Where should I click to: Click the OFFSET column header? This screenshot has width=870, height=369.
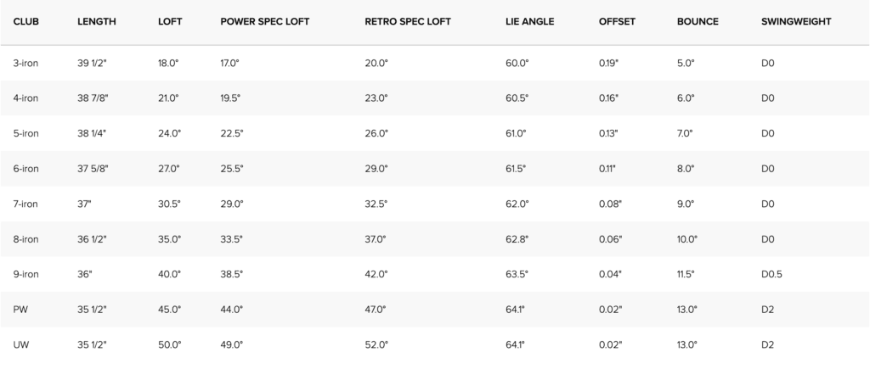point(617,21)
